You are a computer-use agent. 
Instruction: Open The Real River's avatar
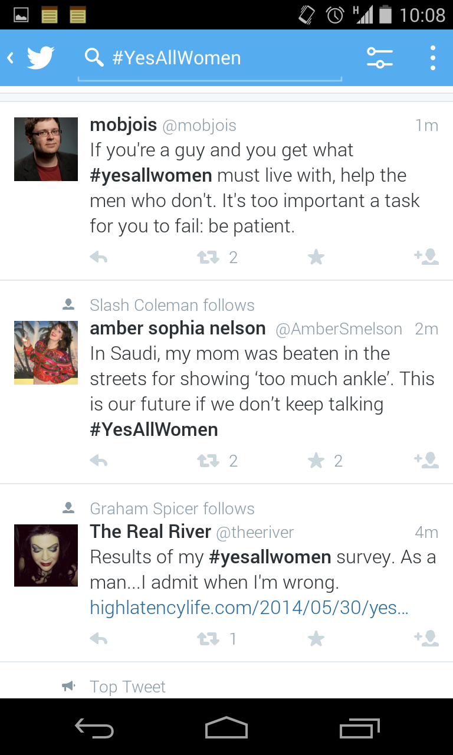(46, 556)
